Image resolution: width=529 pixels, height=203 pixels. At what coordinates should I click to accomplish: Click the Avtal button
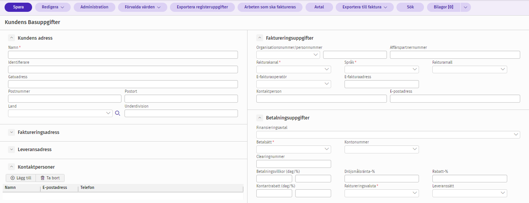coord(319,7)
